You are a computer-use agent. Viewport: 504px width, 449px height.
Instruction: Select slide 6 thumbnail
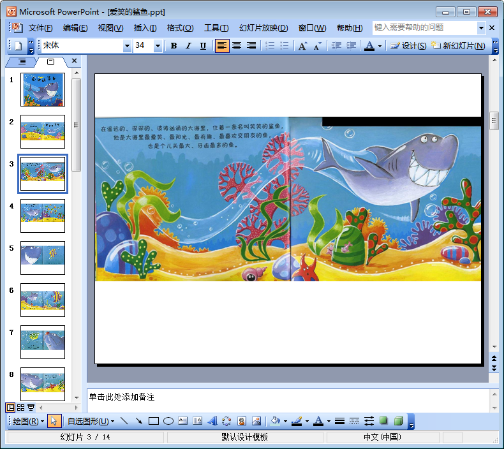[43, 300]
